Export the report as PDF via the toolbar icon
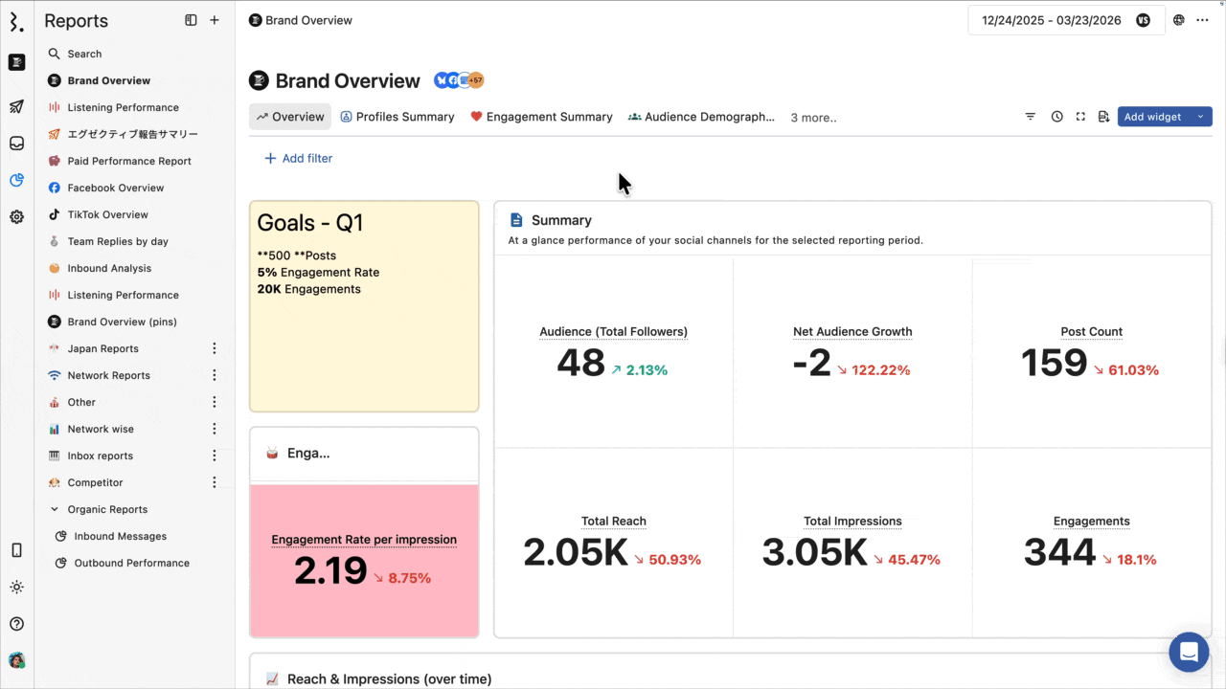Viewport: 1226px width, 689px height. 1103,116
